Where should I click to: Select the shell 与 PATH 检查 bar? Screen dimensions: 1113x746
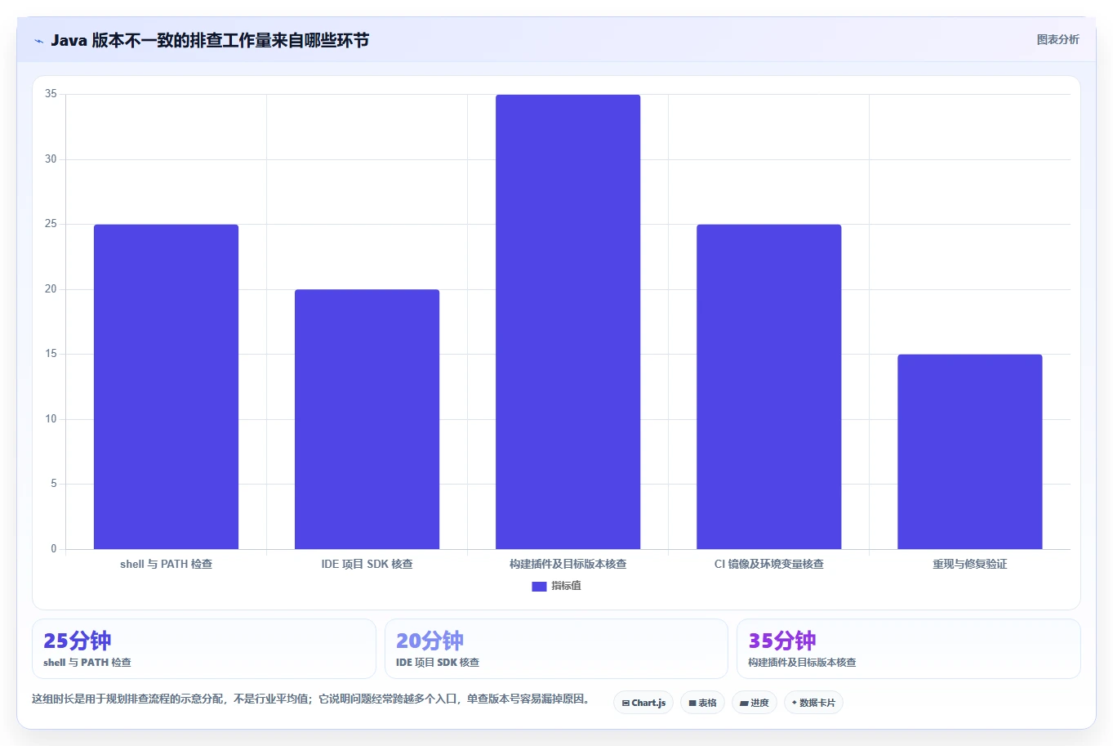pos(166,386)
